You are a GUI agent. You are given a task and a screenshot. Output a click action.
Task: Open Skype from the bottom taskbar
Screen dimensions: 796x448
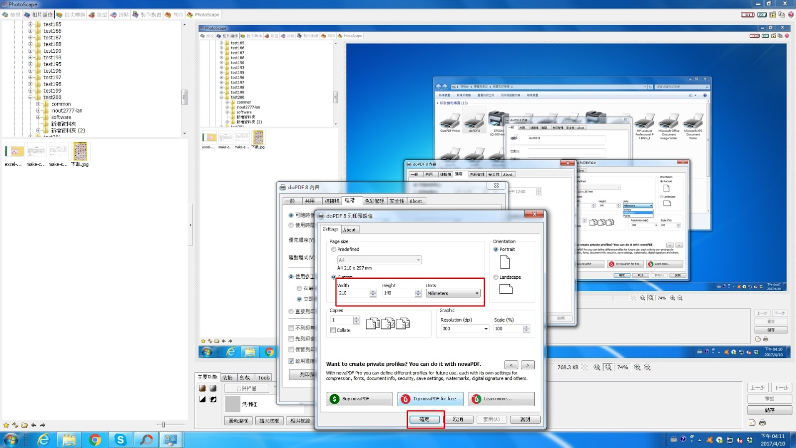[x=120, y=440]
